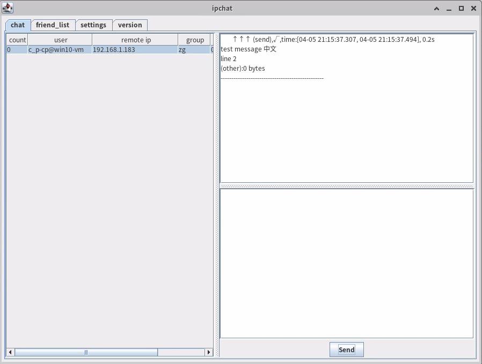Open the friend_list tab

(x=53, y=25)
